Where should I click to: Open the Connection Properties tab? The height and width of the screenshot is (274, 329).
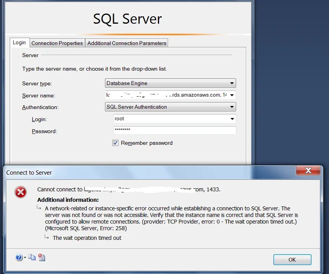(x=57, y=43)
